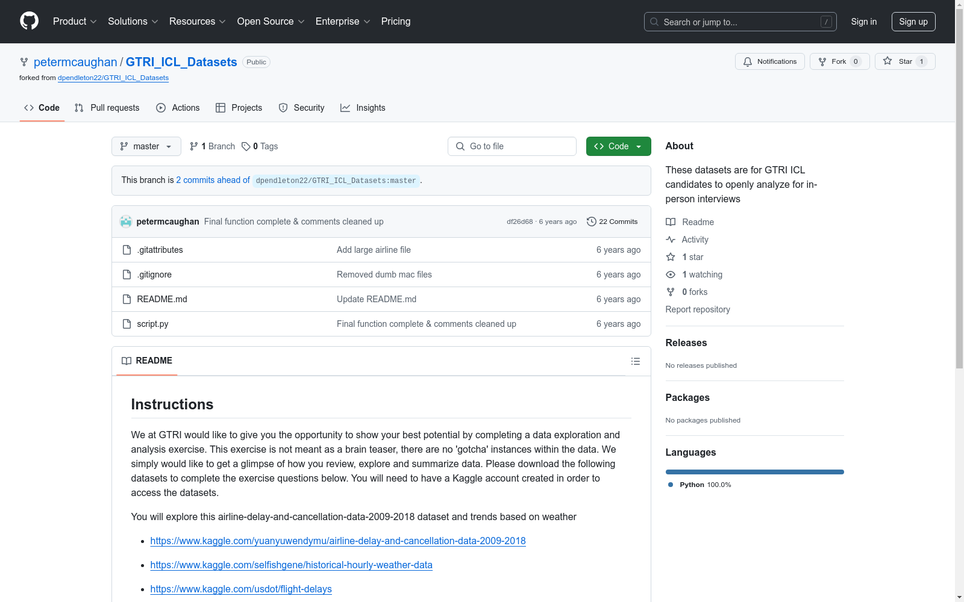Screen dimensions: 964x602
Task: Click the fork icon beside 0 forks
Action: click(671, 292)
